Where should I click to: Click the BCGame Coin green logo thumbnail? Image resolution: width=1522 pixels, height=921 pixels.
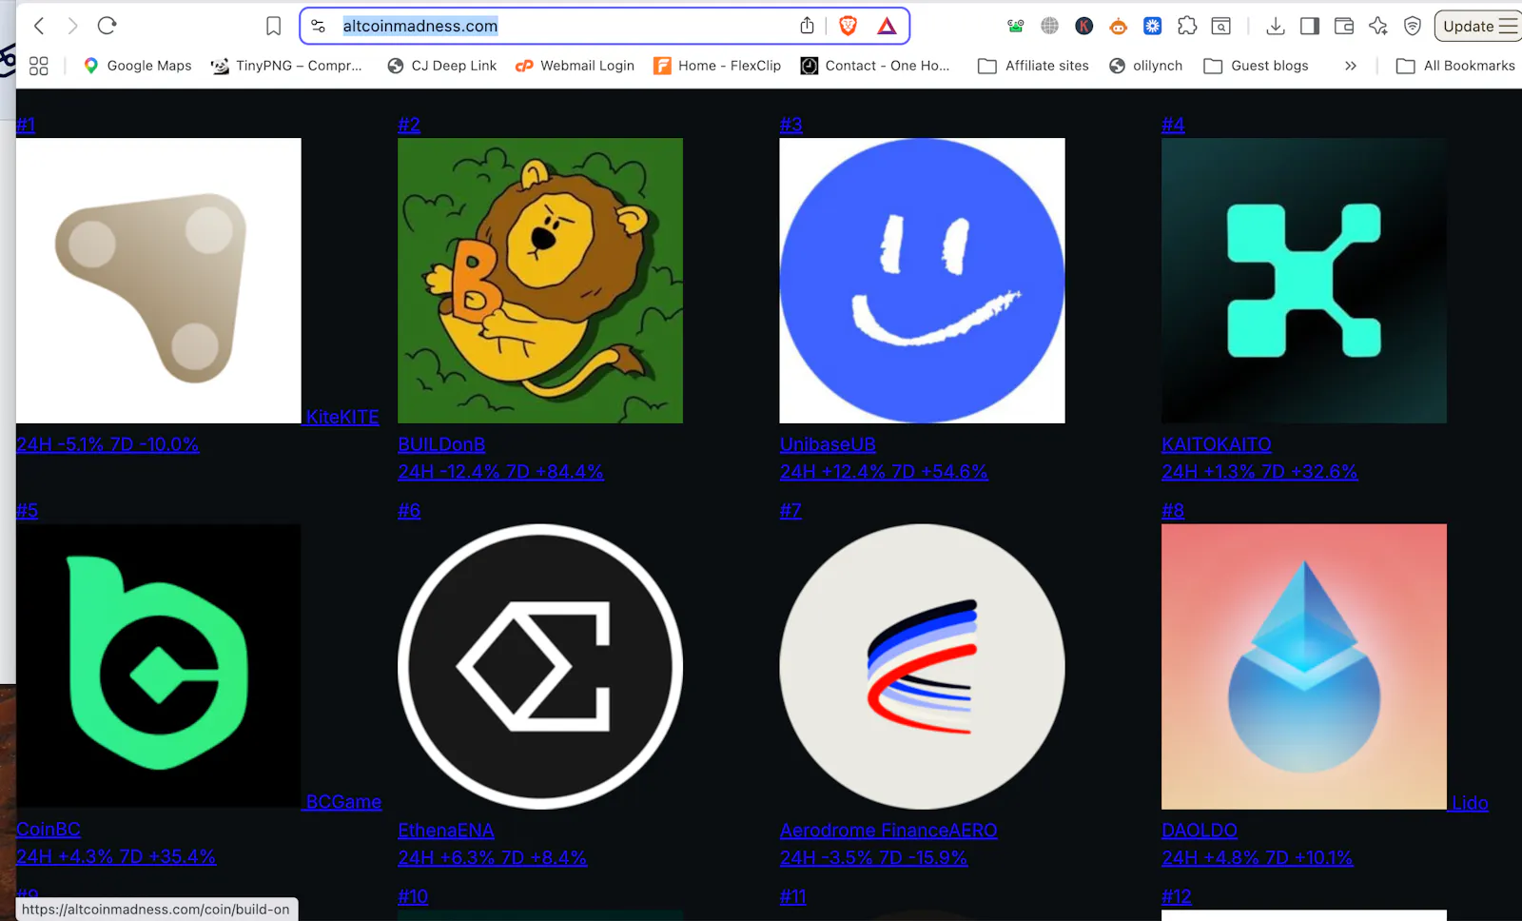(x=159, y=666)
